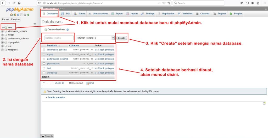Click the clipboard extension icon

tap(258, 3)
